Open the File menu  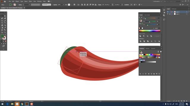point(9,1)
